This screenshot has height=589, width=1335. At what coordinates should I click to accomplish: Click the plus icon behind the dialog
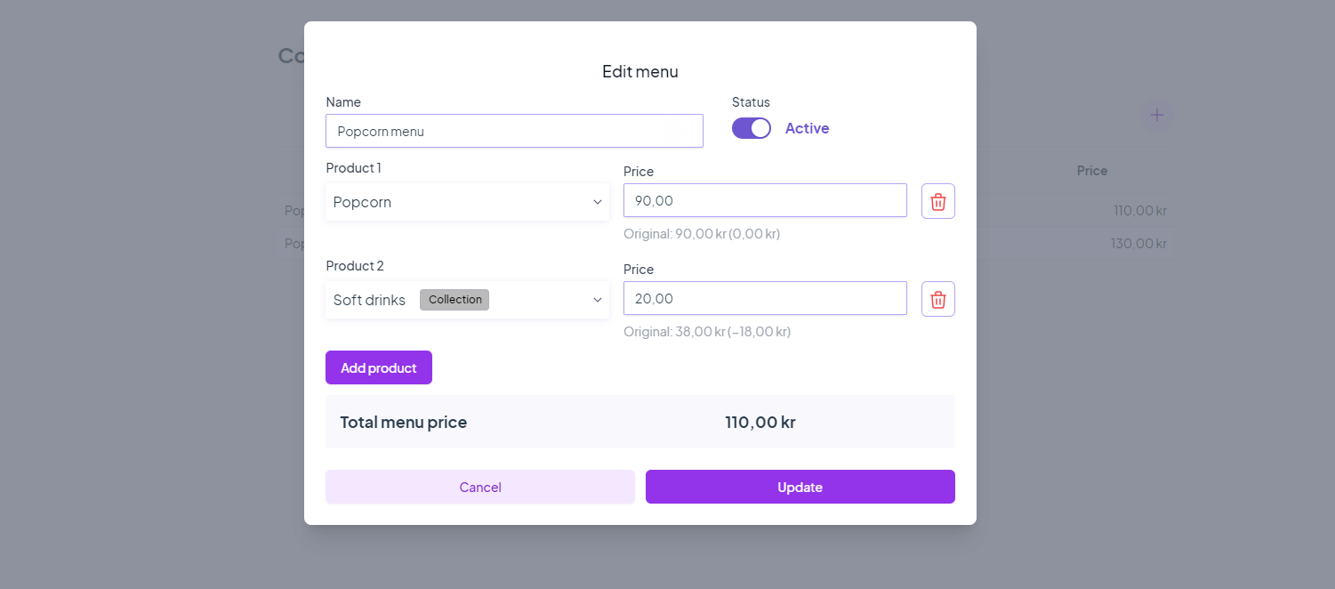point(1156,115)
